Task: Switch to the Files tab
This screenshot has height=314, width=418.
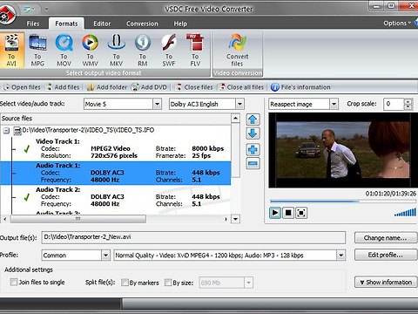Action: (33, 24)
